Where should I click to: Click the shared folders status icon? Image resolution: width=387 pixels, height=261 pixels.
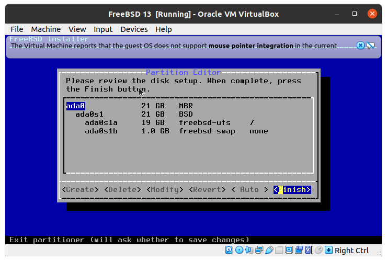(x=279, y=250)
